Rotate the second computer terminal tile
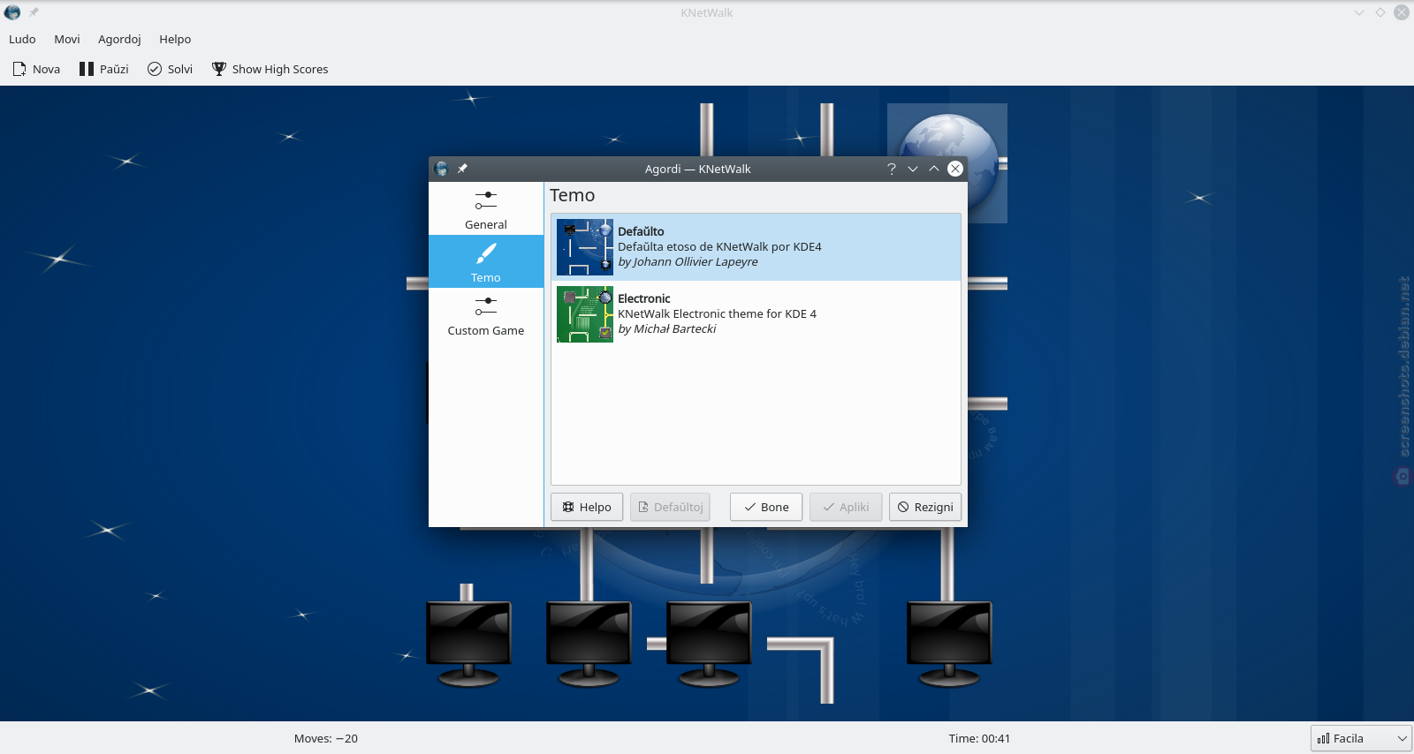This screenshot has height=754, width=1414. [x=589, y=644]
